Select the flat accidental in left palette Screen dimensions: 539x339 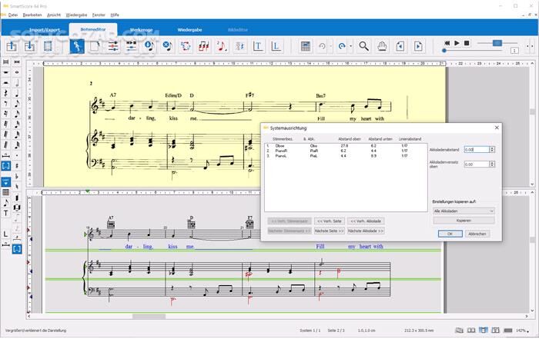coord(17,176)
